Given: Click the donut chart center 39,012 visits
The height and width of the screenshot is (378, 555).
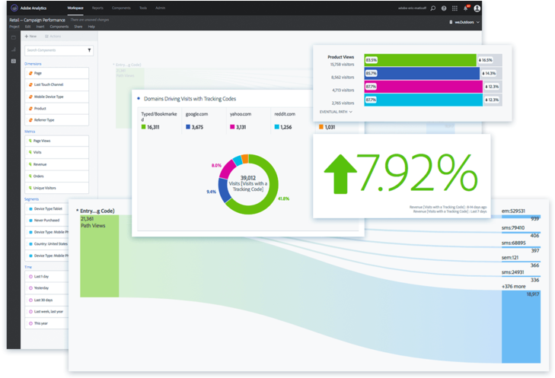Looking at the screenshot, I should [x=247, y=183].
